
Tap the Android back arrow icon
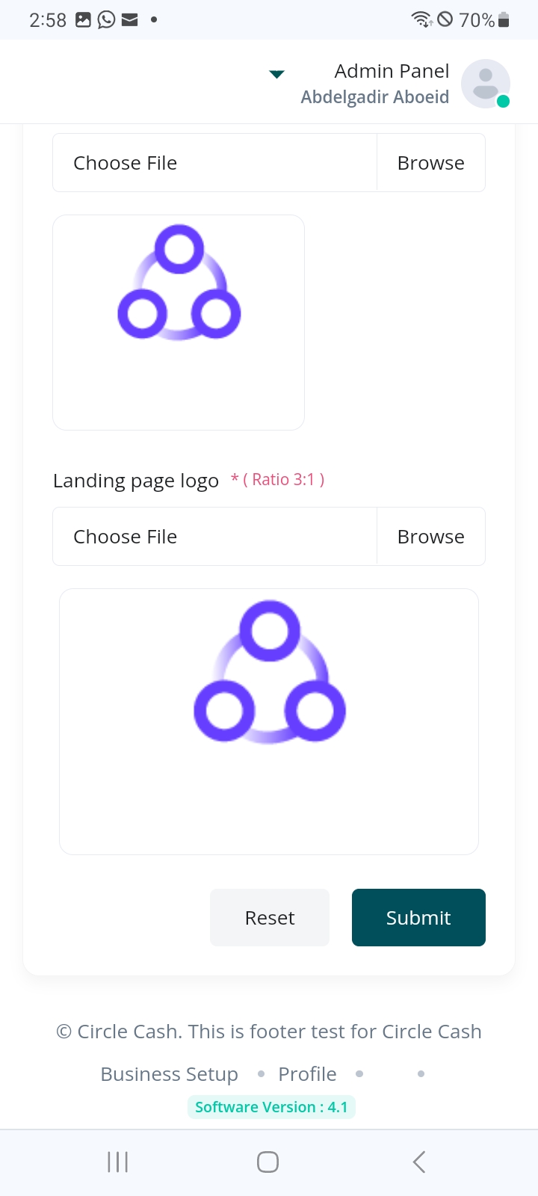(419, 1162)
